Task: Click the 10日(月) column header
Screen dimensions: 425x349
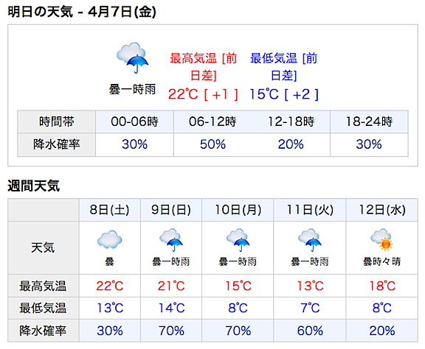Action: [x=238, y=210]
